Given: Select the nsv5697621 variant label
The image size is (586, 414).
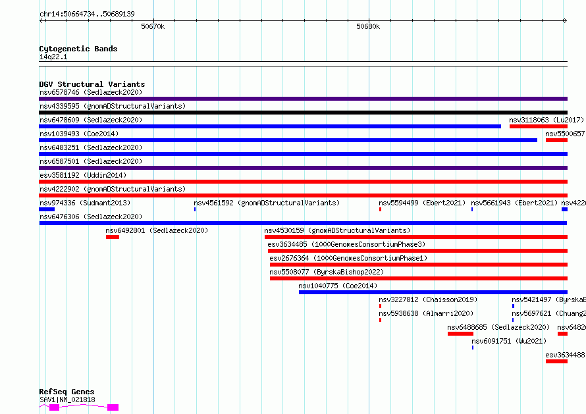Looking at the screenshot, I should (548, 313).
